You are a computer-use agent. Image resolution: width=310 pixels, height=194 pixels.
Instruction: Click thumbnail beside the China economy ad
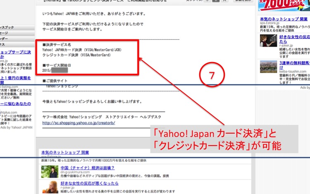pyautogui.click(x=50, y=172)
